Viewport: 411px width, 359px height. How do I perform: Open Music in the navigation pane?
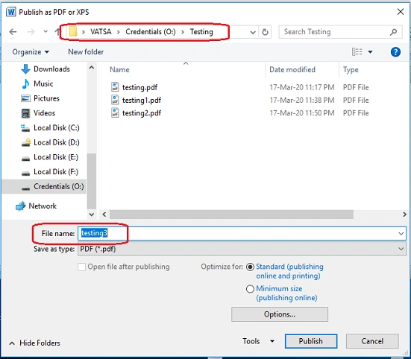(x=37, y=83)
